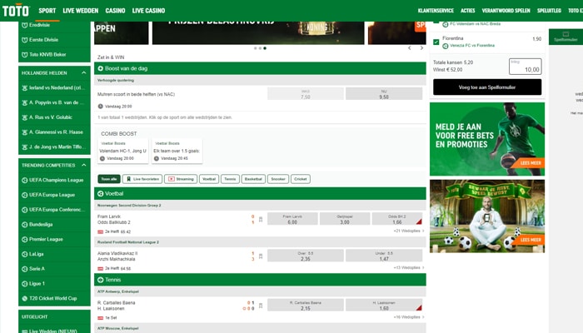The image size is (583, 333).
Task: Click the football icon beside Ligue 1
Action: (24, 284)
